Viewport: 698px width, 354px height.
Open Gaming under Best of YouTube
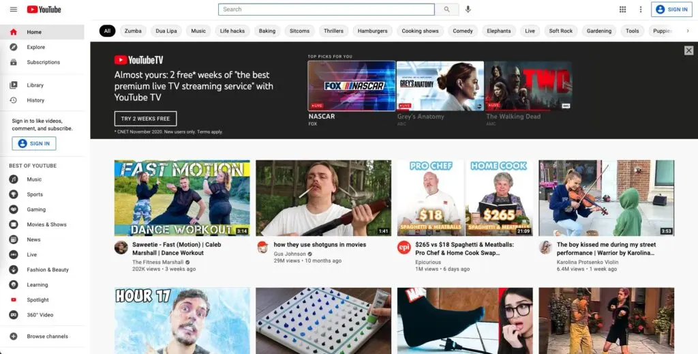pyautogui.click(x=36, y=209)
